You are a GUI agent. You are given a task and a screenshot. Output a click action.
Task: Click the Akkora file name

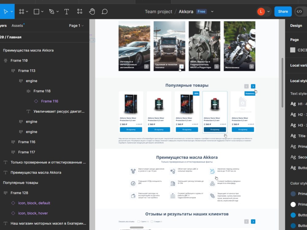pyautogui.click(x=186, y=12)
